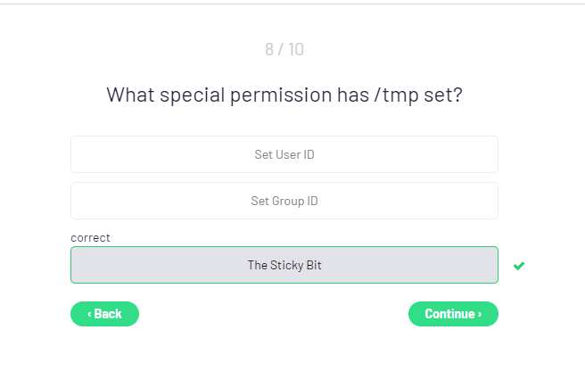Click the second answer option box
This screenshot has height=371, width=585.
[x=178, y=201]
